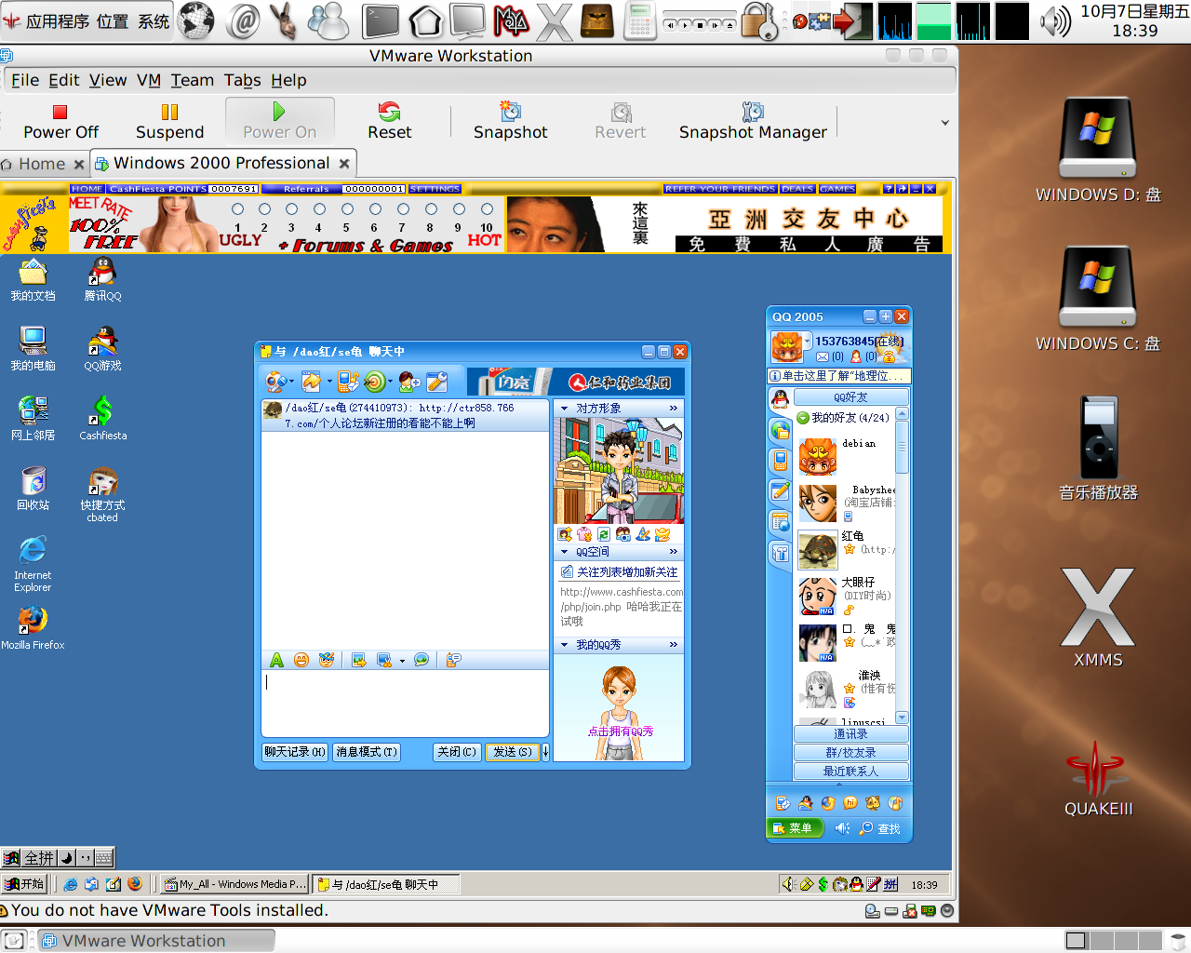
Task: Select contact 红龟 in QQ list
Action: pyautogui.click(x=845, y=548)
